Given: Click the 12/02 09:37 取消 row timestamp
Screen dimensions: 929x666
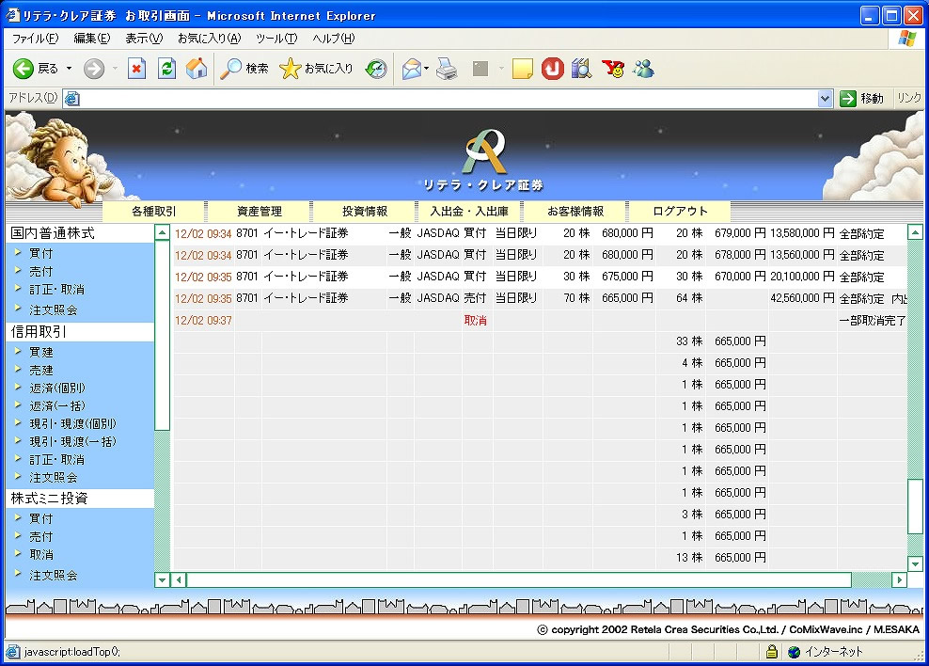Looking at the screenshot, I should (203, 321).
